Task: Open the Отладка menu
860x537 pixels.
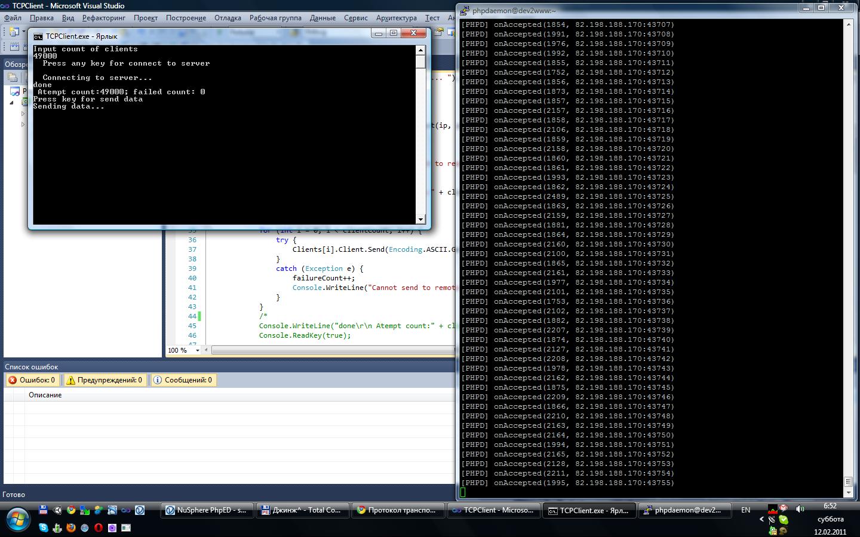Action: (x=228, y=18)
